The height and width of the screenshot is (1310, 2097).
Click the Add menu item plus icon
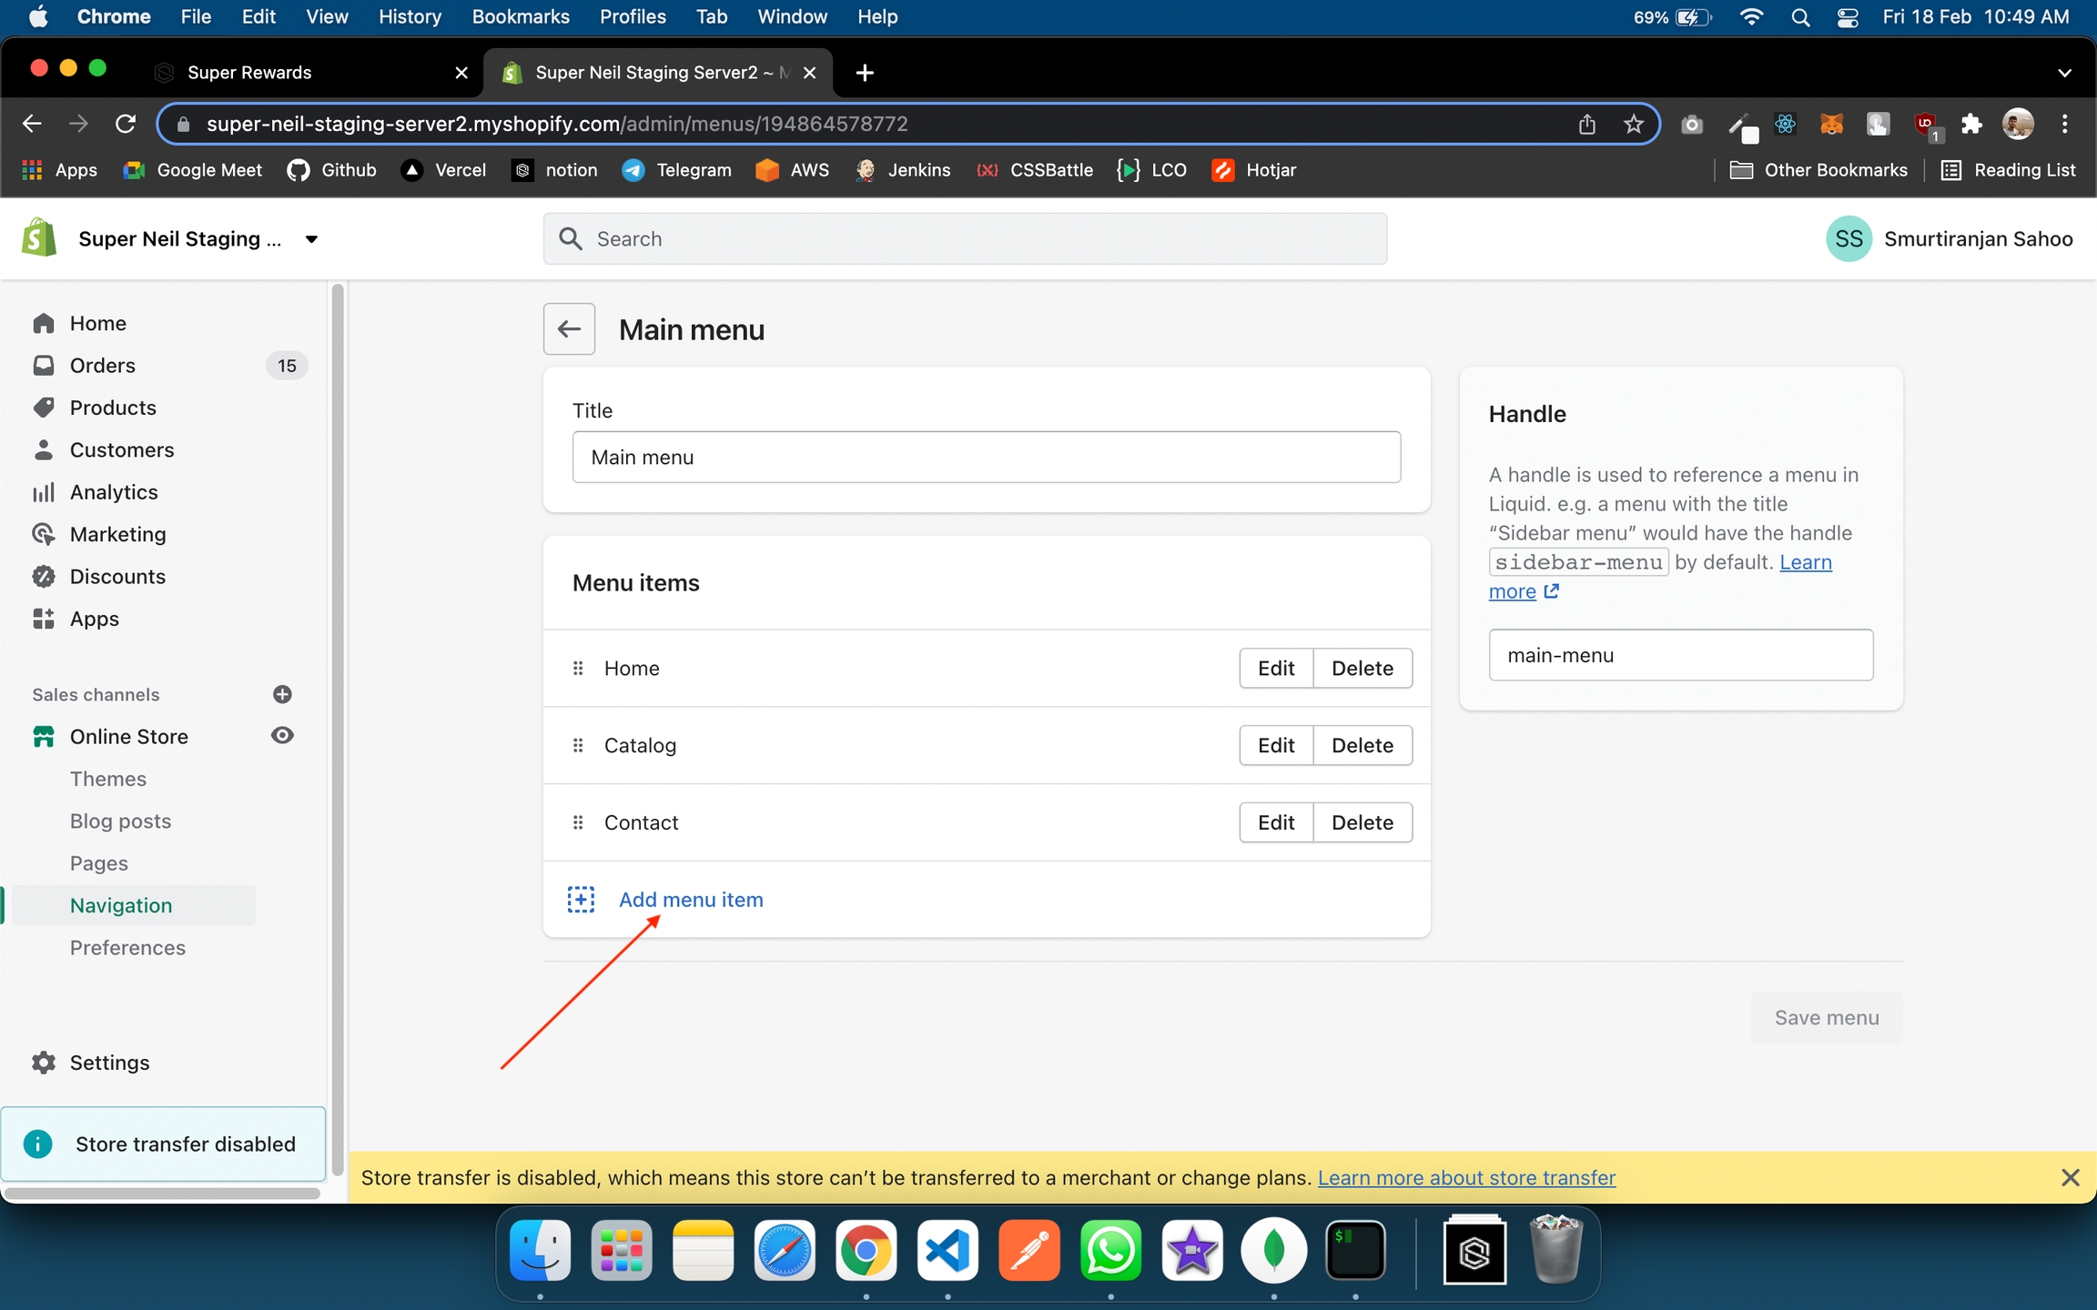[x=581, y=900]
